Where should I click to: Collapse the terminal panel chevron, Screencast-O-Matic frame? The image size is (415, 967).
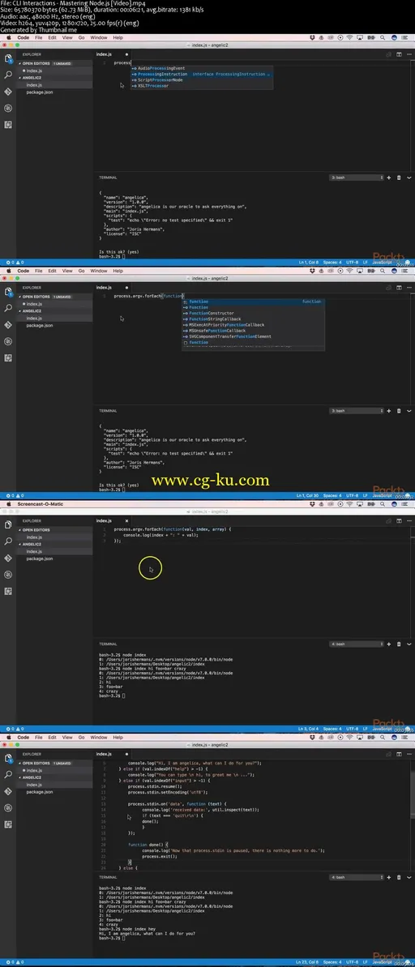(407, 644)
